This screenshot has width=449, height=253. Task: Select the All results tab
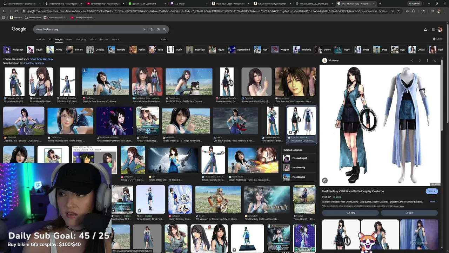[50, 39]
